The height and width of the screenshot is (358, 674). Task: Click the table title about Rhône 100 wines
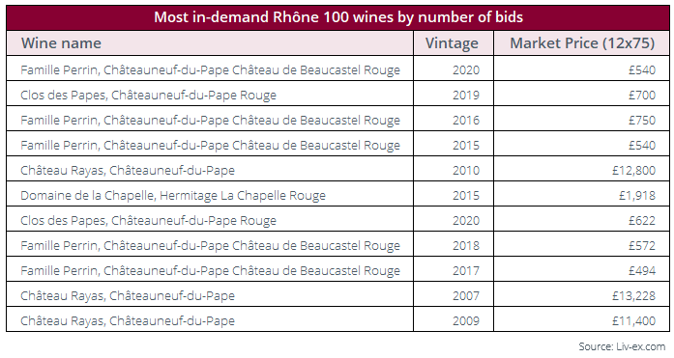pyautogui.click(x=338, y=17)
